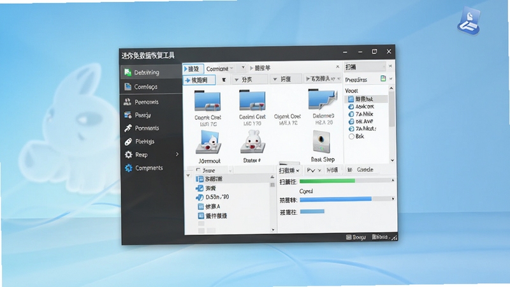Screen dimensions: 510x287
Task: Open the desktop recovery app icon
Action: 469,21
